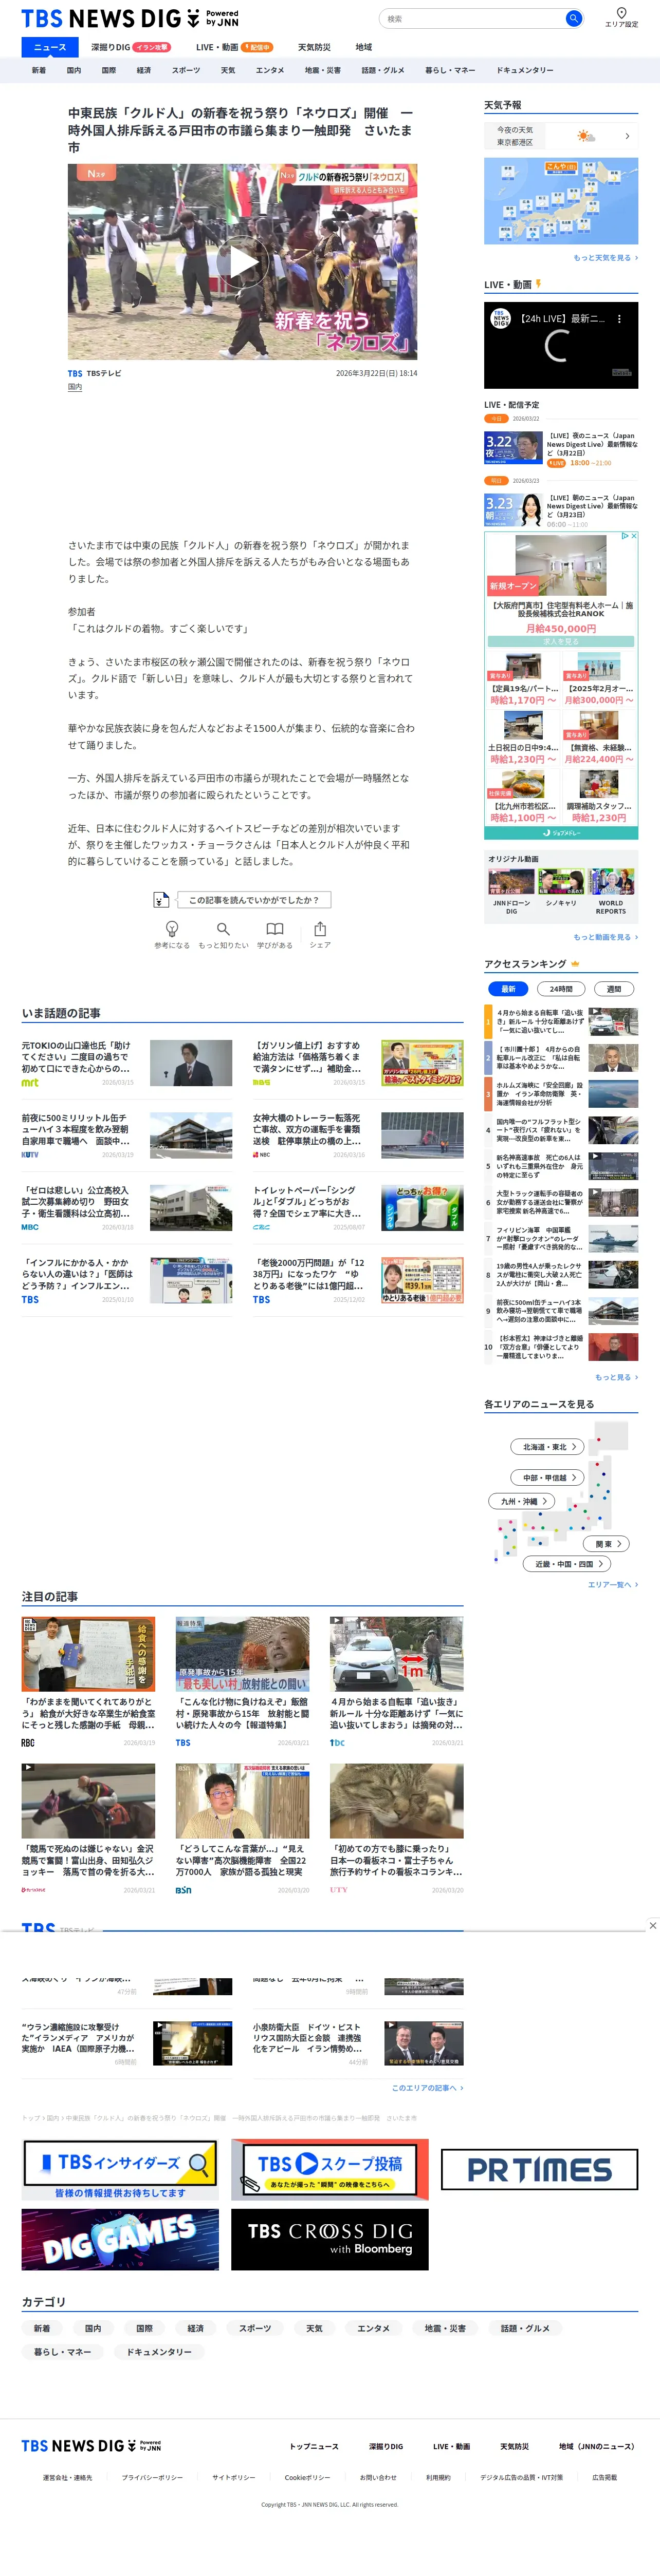Viewport: 660px width, 2576px height.
Task: Focus the 検索 search input field
Action: [473, 18]
